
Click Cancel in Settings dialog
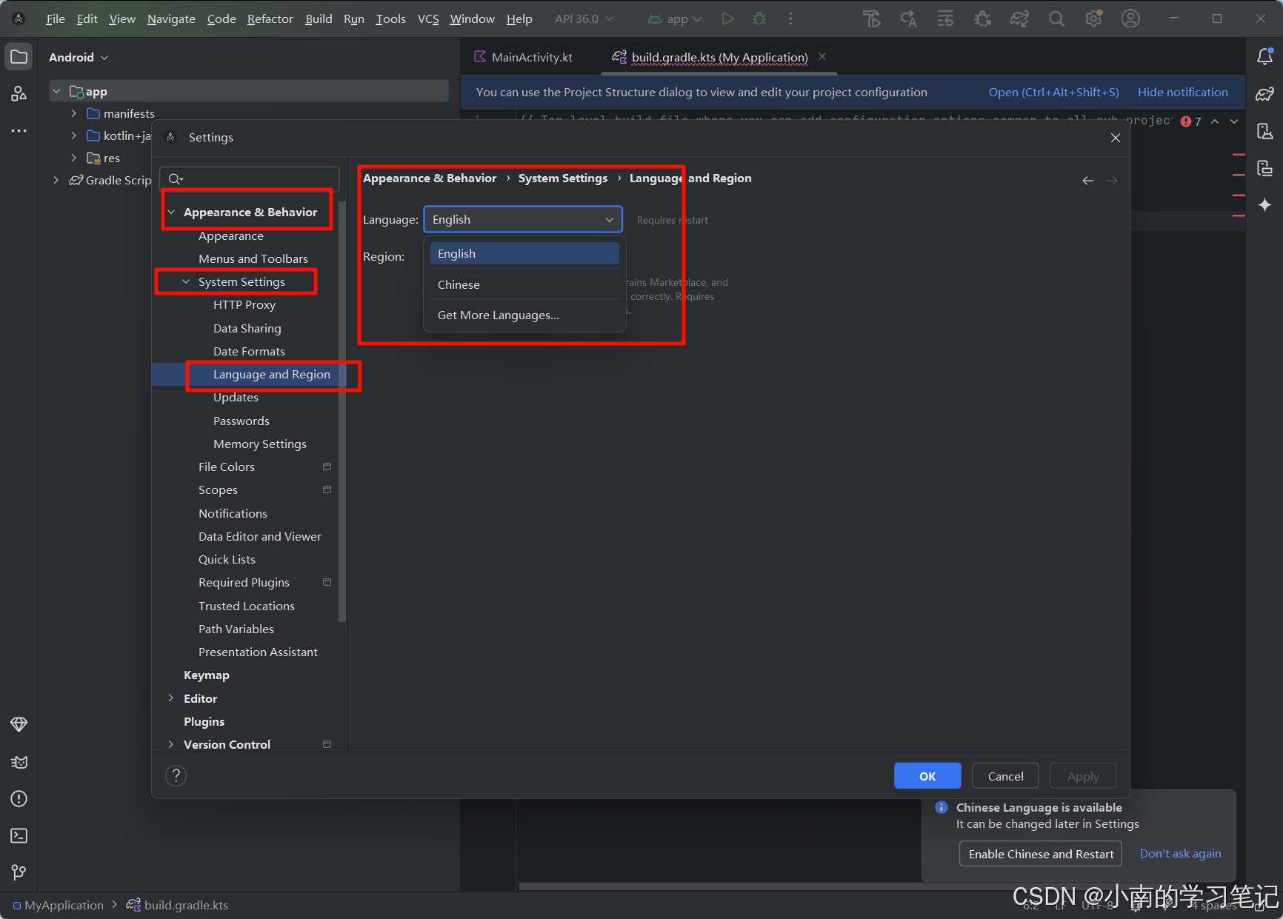pos(1005,776)
